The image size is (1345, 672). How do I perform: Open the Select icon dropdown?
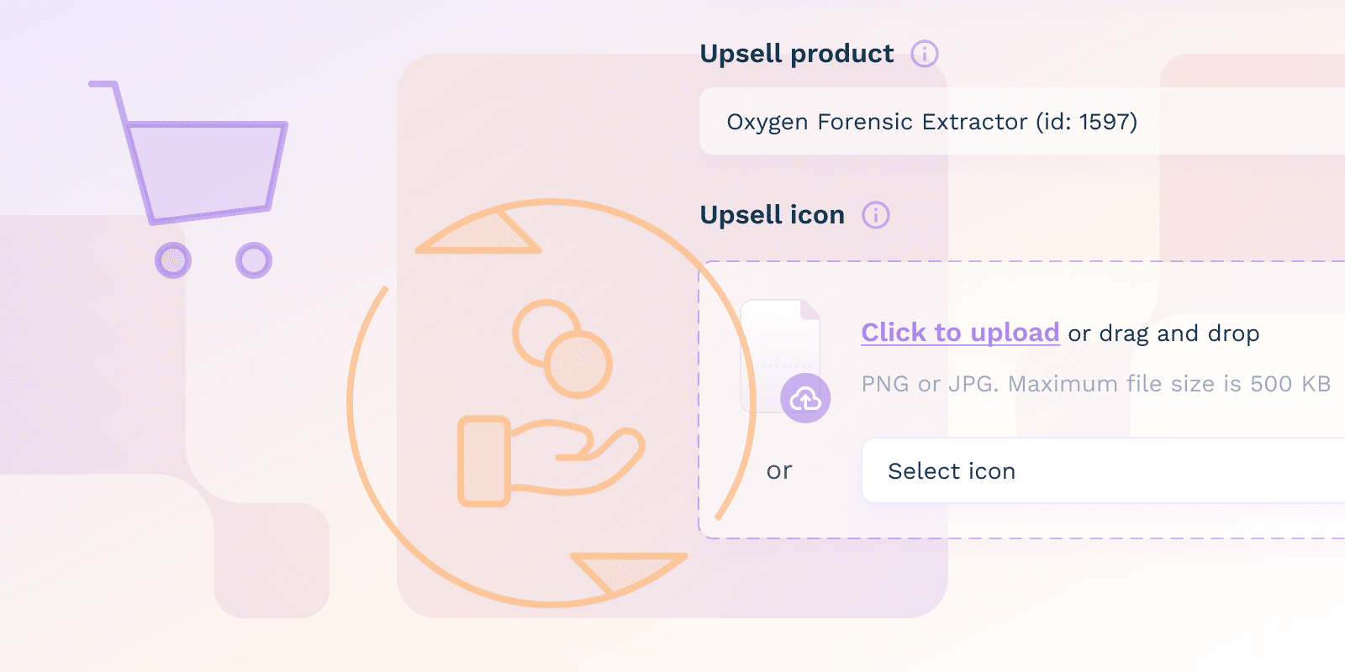[1103, 470]
